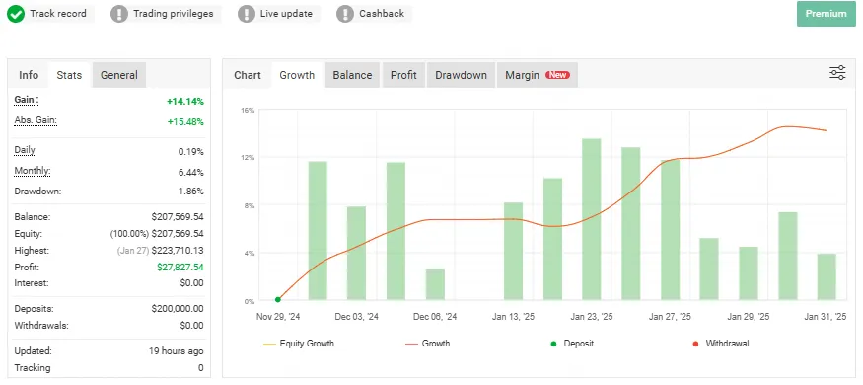Click the 1.86% drawdown value
The height and width of the screenshot is (385, 863).
coord(191,192)
